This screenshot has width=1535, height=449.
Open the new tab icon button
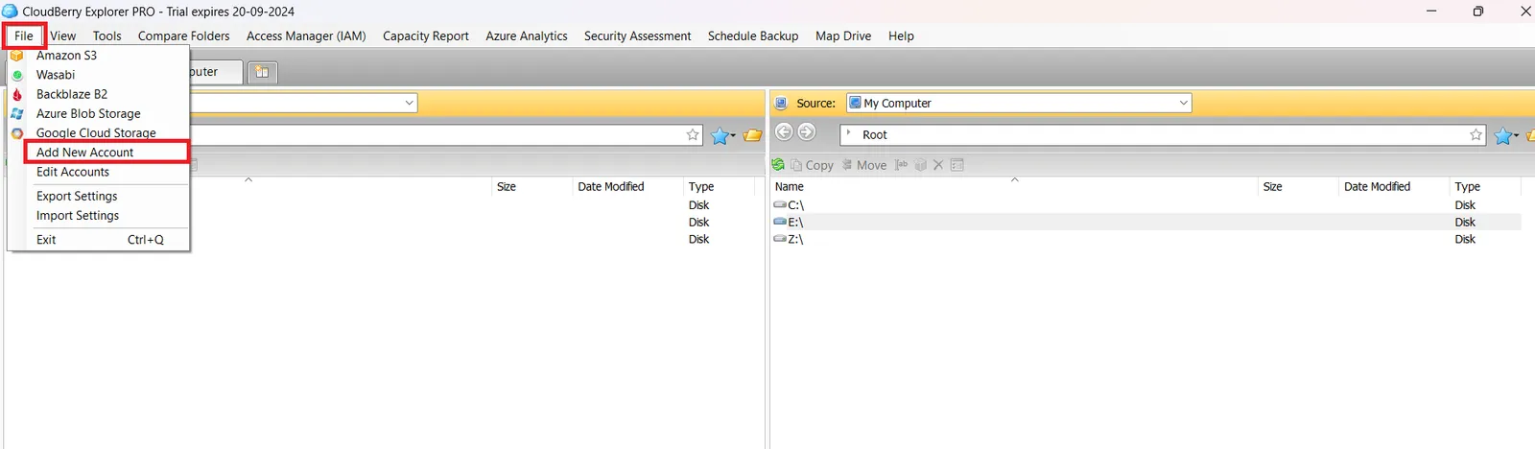(x=262, y=72)
